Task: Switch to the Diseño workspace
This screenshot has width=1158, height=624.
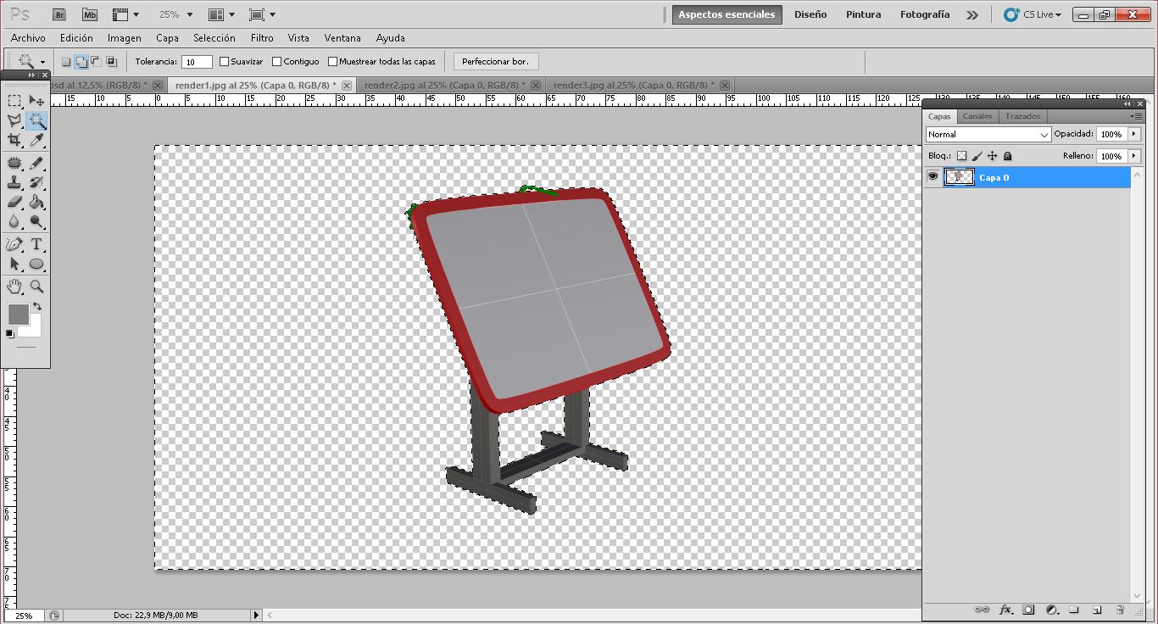Action: point(810,14)
